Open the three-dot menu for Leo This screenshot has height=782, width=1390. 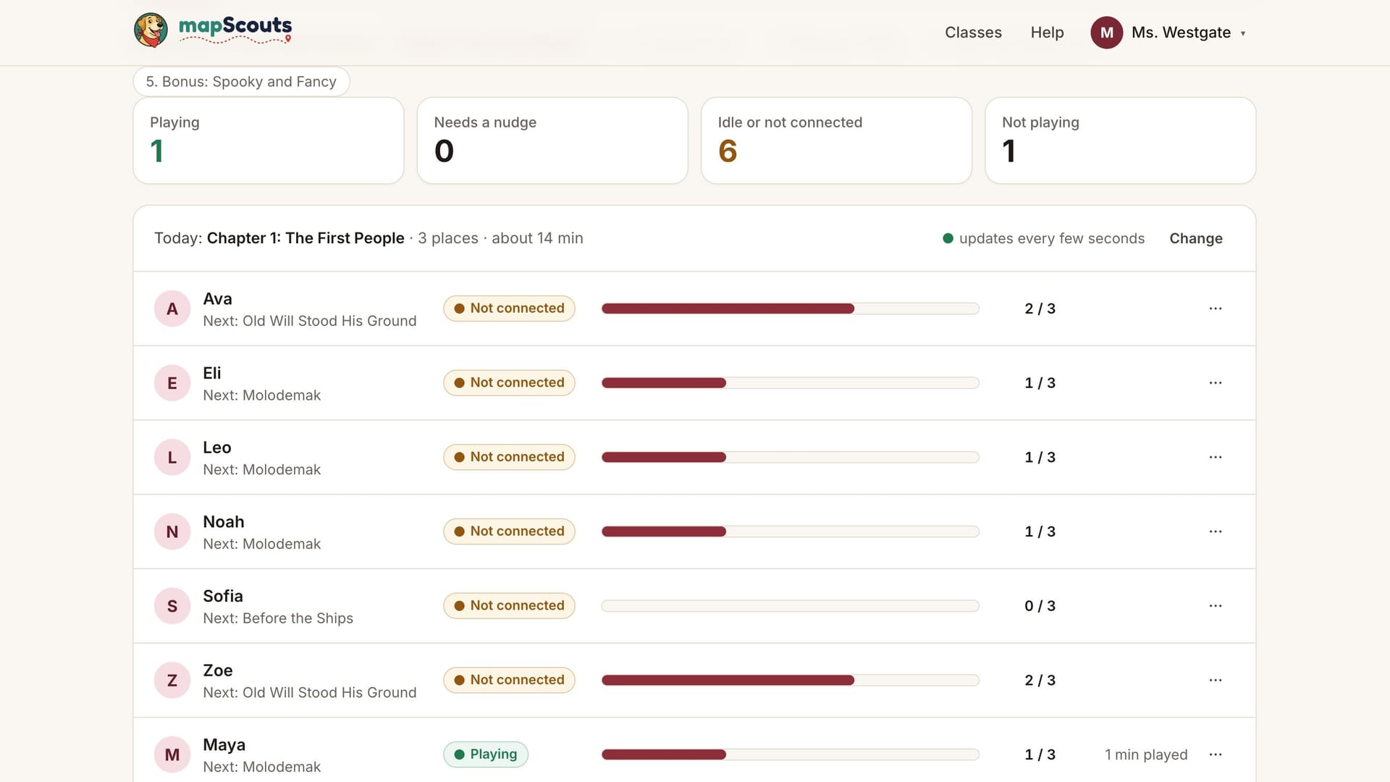[x=1215, y=457]
